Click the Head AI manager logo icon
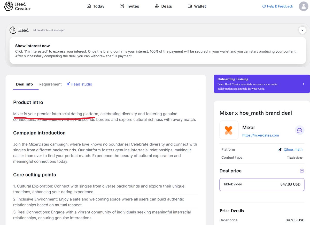310x225 pixels. tap(13, 30)
